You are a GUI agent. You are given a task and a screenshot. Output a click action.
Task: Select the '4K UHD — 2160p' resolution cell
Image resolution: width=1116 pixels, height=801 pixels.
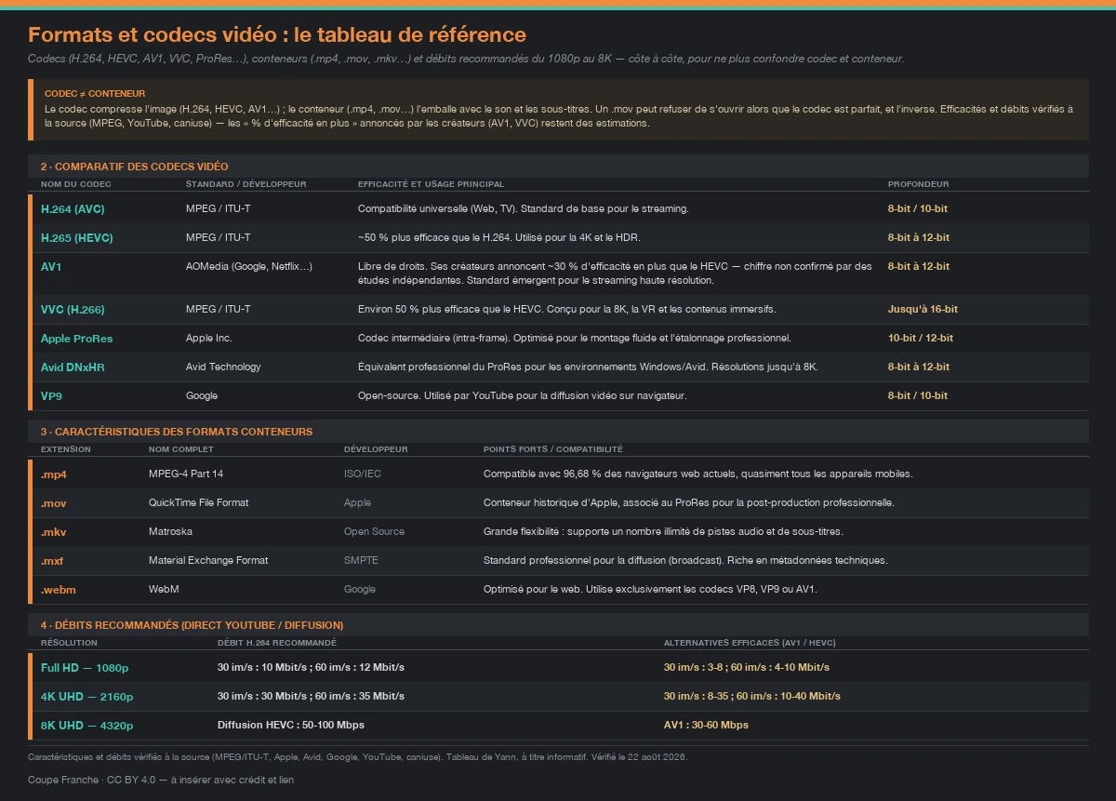coord(87,697)
